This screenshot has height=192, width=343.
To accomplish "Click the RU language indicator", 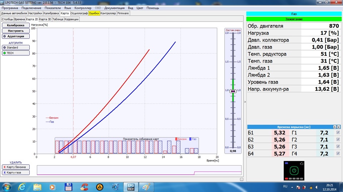I will pyautogui.click(x=285, y=187).
